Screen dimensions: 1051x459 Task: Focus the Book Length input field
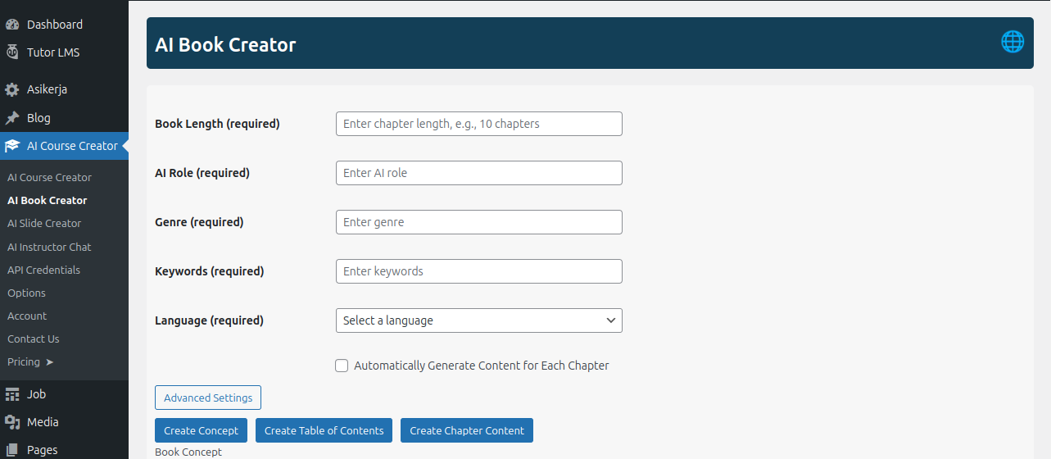478,124
